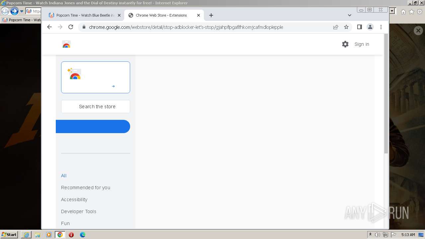Launch the media player taskbar icon

pyautogui.click(x=49, y=235)
